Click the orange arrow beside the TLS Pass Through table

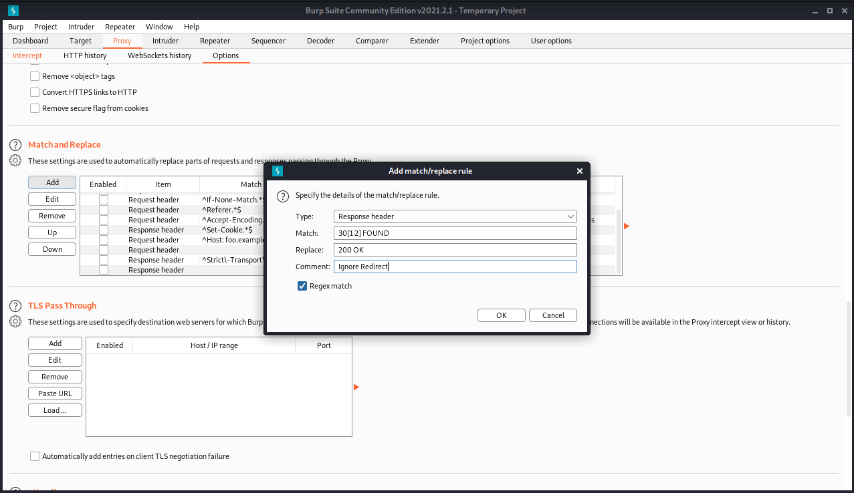point(356,387)
